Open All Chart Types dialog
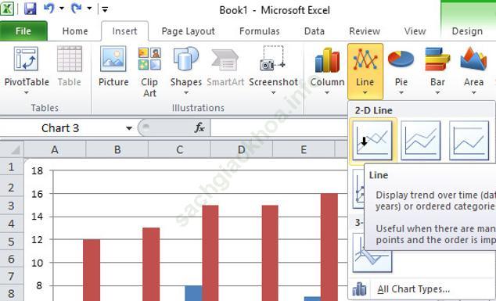Viewport: 496px width, 301px height. pos(413,289)
